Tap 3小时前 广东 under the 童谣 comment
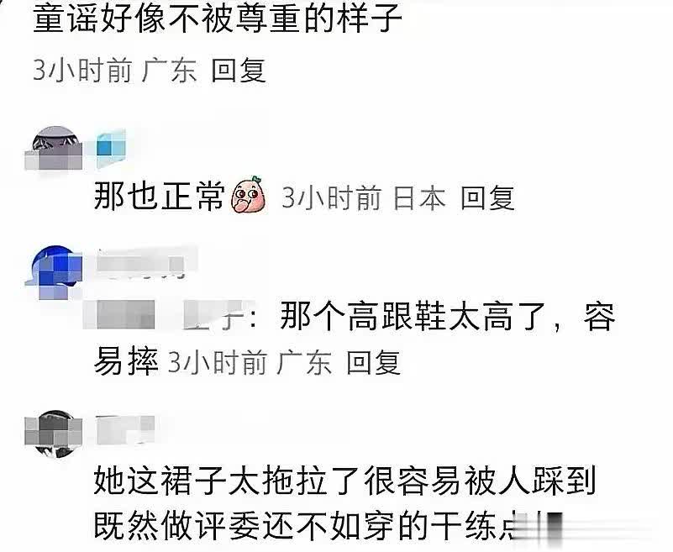Image resolution: width=673 pixels, height=552 pixels. click(115, 71)
